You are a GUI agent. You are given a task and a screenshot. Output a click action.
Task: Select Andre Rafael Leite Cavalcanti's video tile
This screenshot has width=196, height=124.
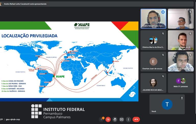pos(153,19)
